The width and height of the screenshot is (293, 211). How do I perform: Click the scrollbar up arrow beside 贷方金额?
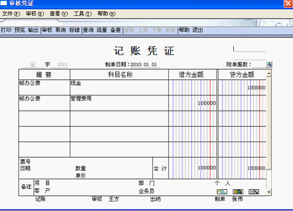tap(269, 74)
